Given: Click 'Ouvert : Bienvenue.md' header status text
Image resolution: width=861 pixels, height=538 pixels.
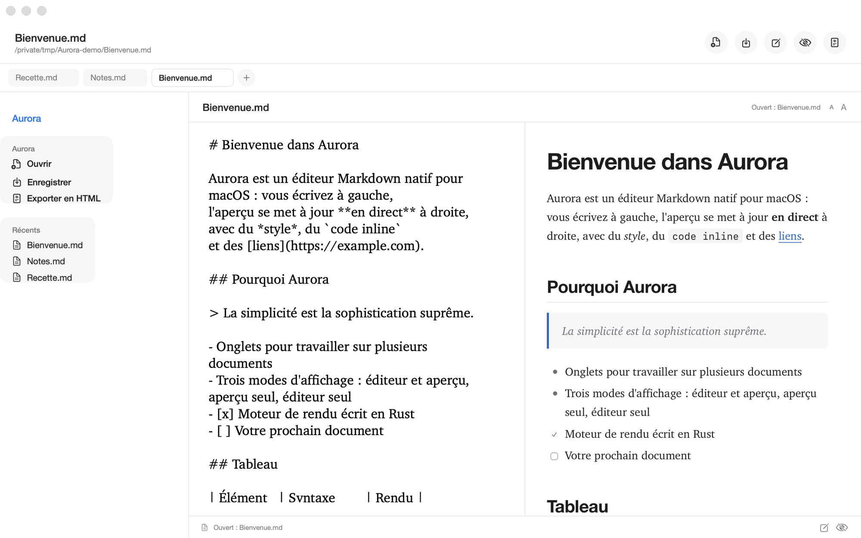Looking at the screenshot, I should pos(786,108).
